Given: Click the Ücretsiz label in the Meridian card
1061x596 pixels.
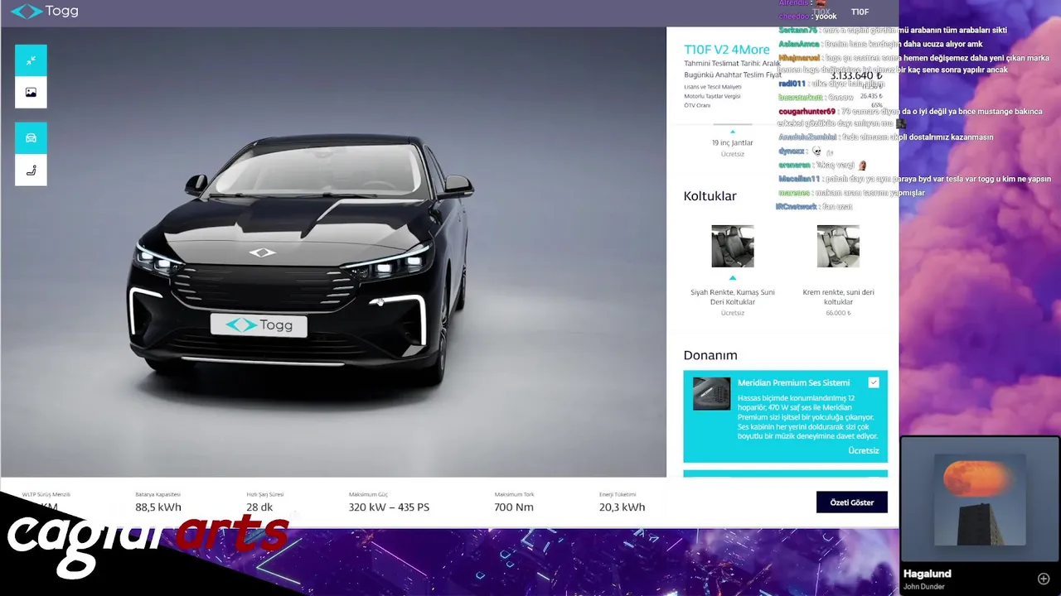Looking at the screenshot, I should click(863, 451).
